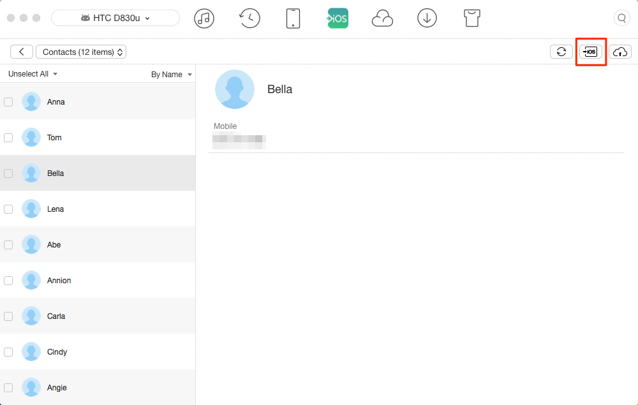Click Abe's contact avatar
The width and height of the screenshot is (638, 405).
click(x=31, y=245)
